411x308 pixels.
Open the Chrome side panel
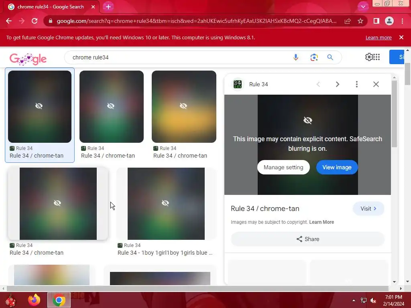point(376,21)
